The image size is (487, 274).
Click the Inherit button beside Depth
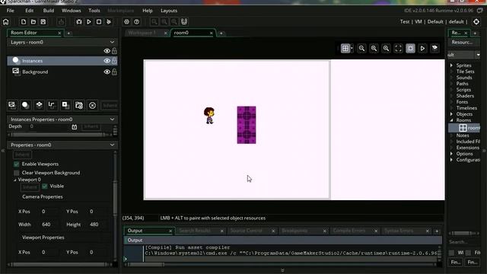(x=91, y=126)
